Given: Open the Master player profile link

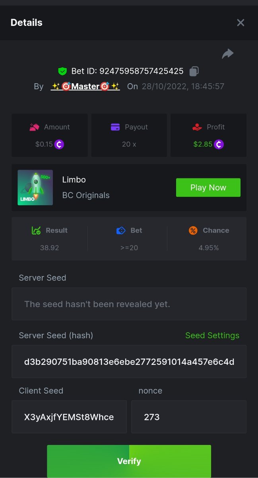Looking at the screenshot, I should [85, 86].
